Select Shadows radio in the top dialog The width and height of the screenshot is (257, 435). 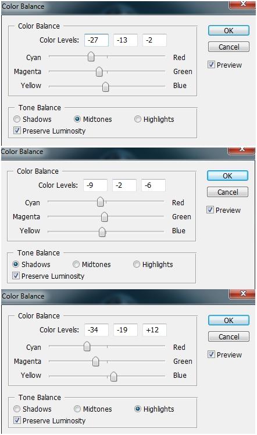17,119
